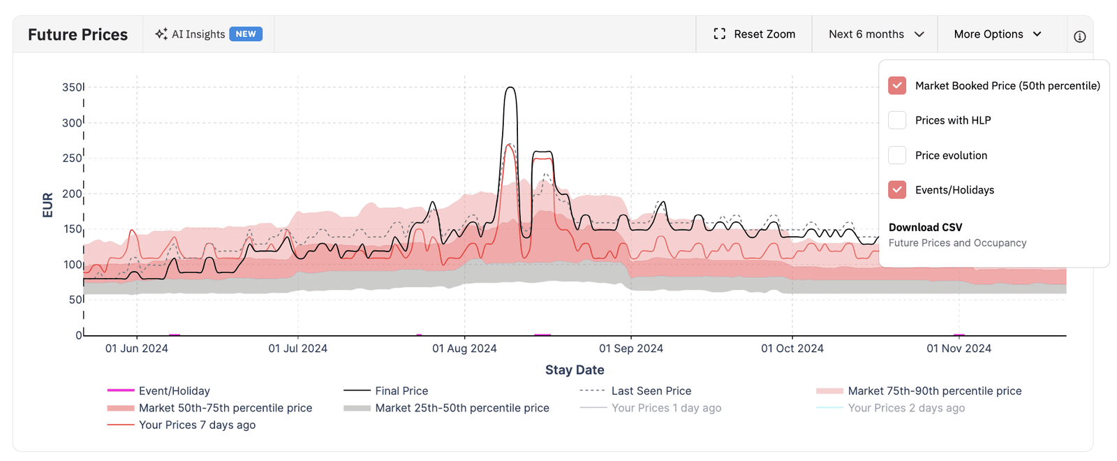Toggle Market 75th-90th percentile price legend

(919, 391)
